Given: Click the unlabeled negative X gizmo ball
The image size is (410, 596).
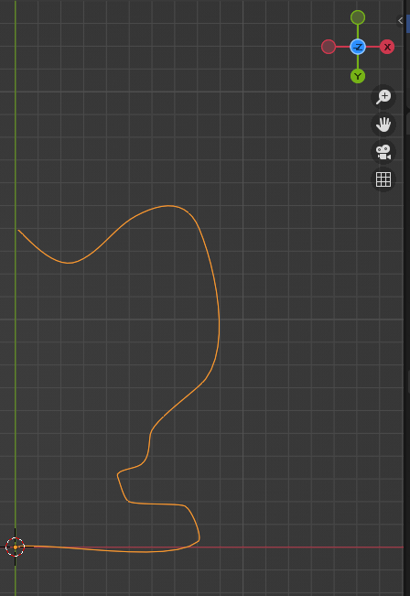Looking at the screenshot, I should pyautogui.click(x=329, y=47).
